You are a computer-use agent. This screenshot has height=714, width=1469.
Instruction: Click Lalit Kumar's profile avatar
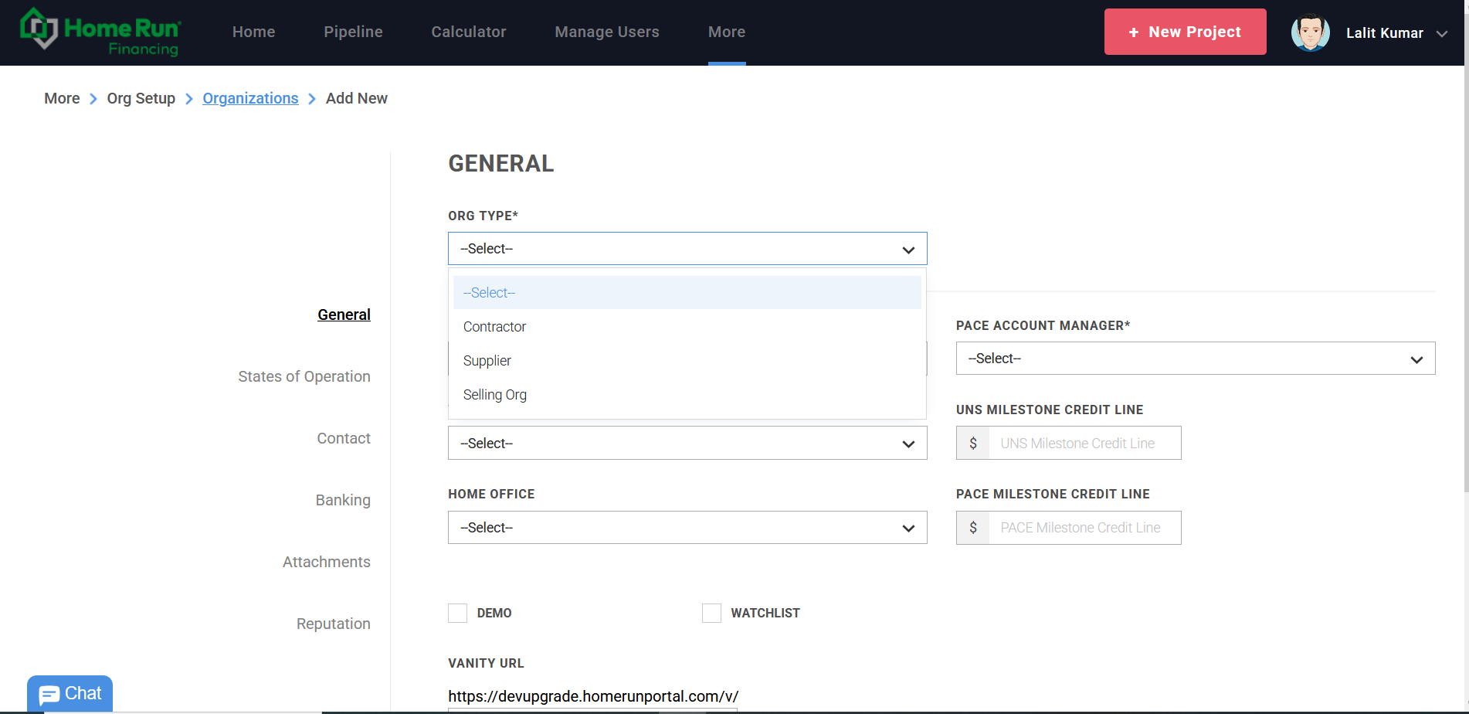pos(1310,32)
